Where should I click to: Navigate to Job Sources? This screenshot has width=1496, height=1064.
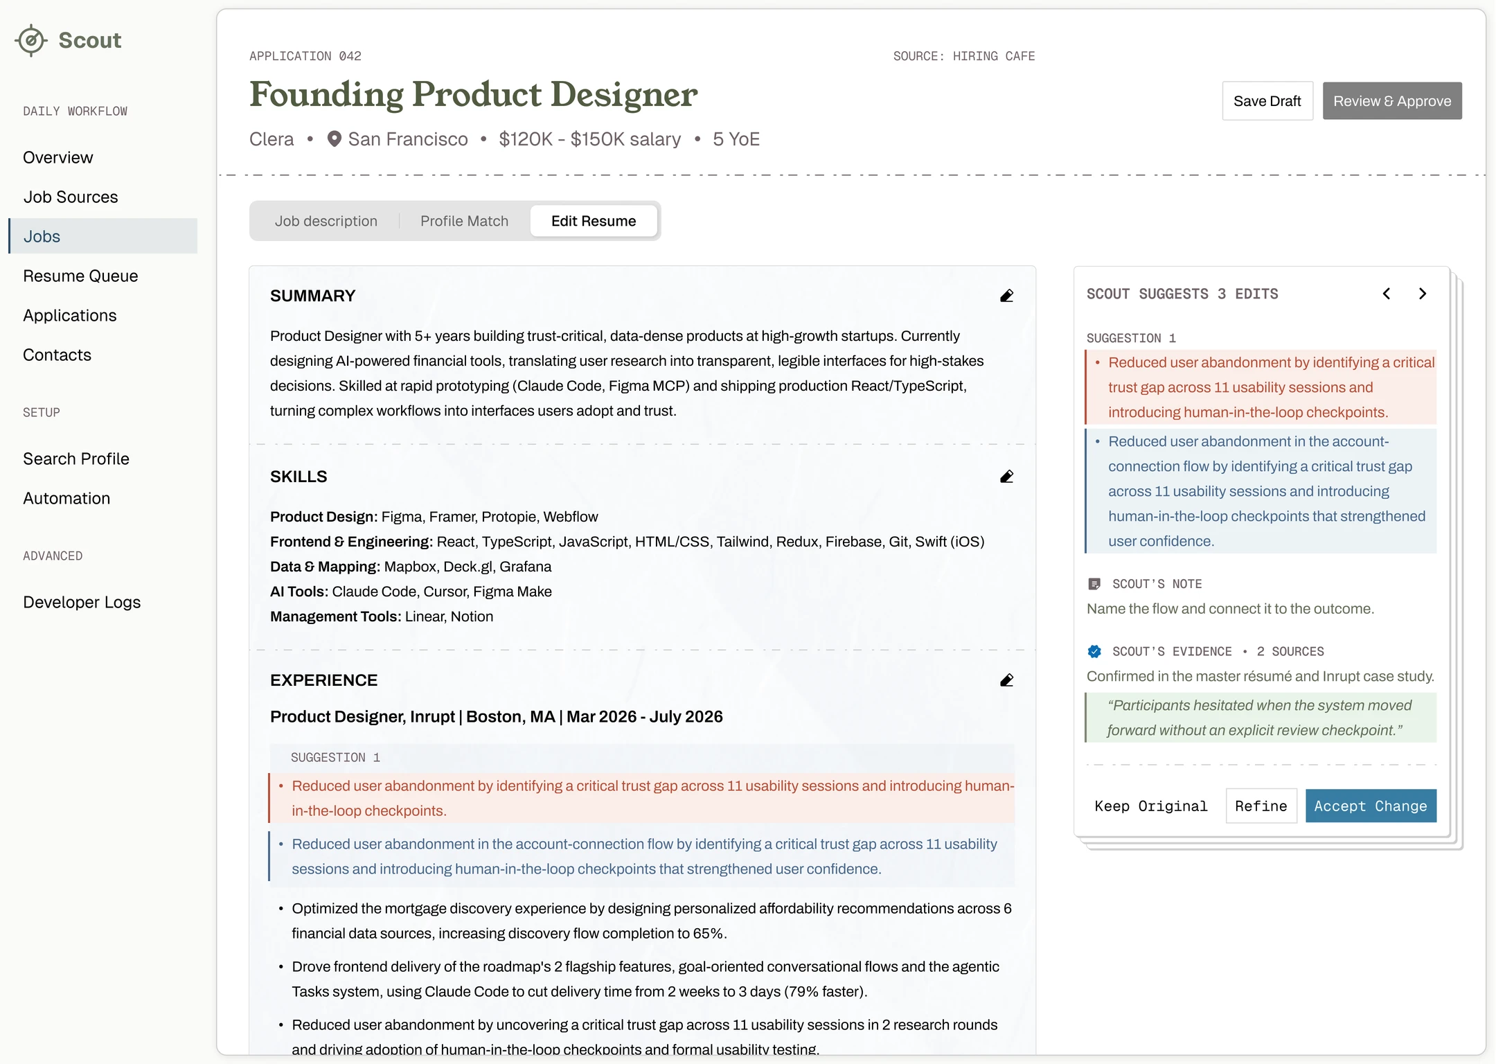coord(71,197)
